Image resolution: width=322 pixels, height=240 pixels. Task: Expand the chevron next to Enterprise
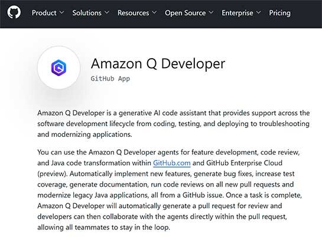[259, 12]
